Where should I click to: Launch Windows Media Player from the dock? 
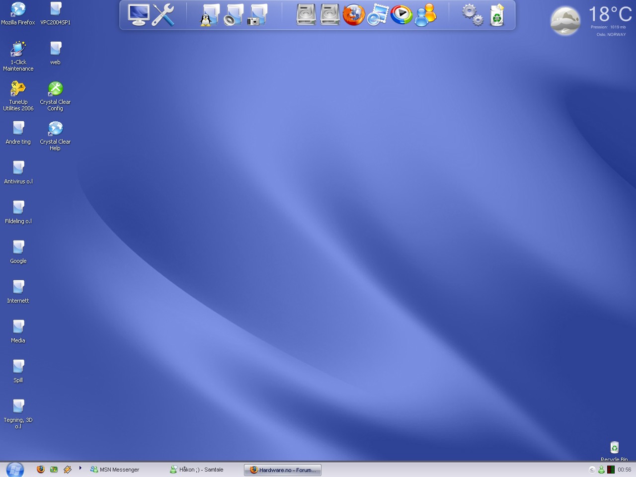coord(401,15)
